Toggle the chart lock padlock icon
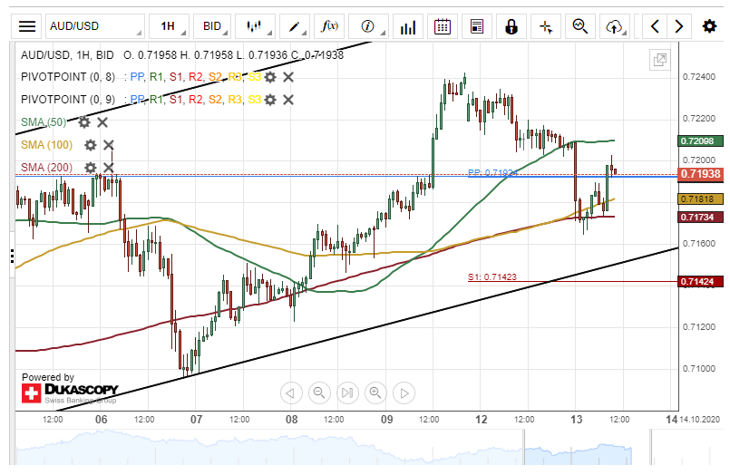 [x=511, y=26]
